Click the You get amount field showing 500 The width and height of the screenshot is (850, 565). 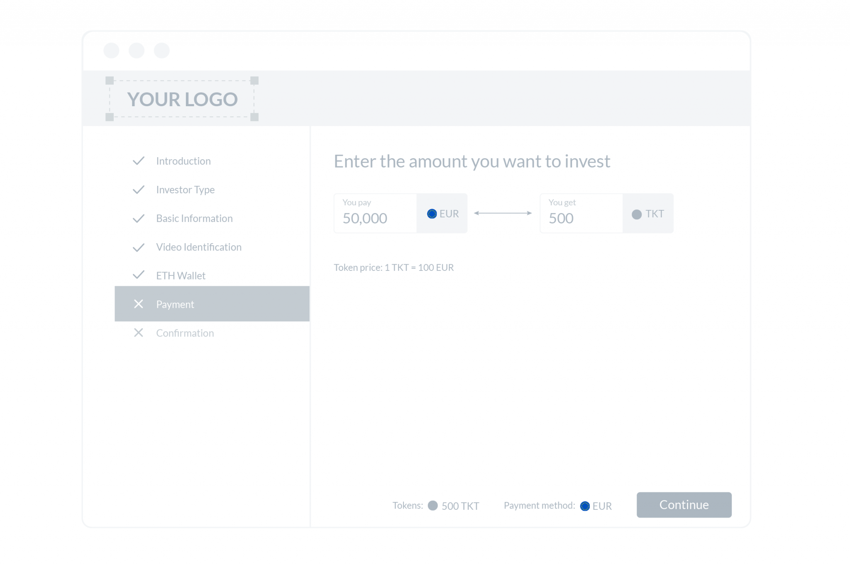[581, 213]
